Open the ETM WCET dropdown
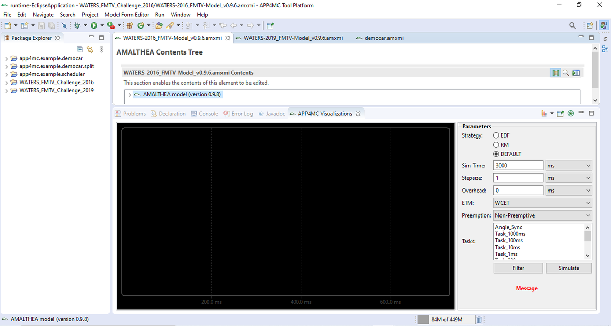 coord(543,203)
